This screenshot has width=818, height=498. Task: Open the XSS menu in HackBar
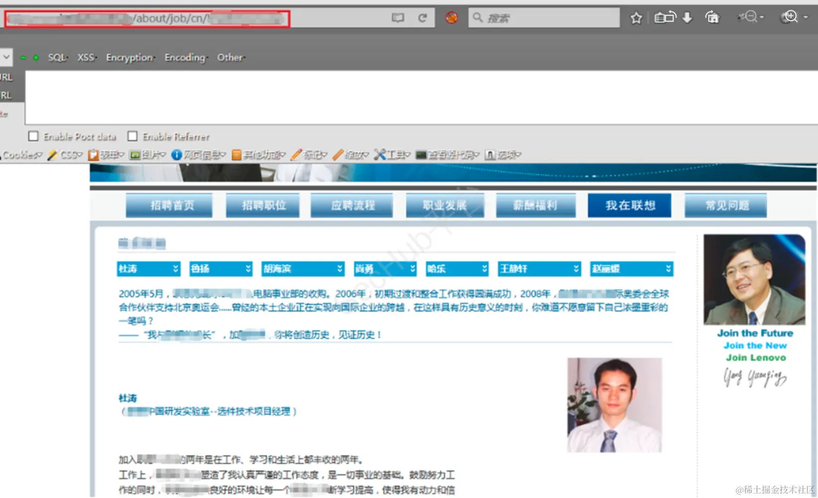point(87,58)
